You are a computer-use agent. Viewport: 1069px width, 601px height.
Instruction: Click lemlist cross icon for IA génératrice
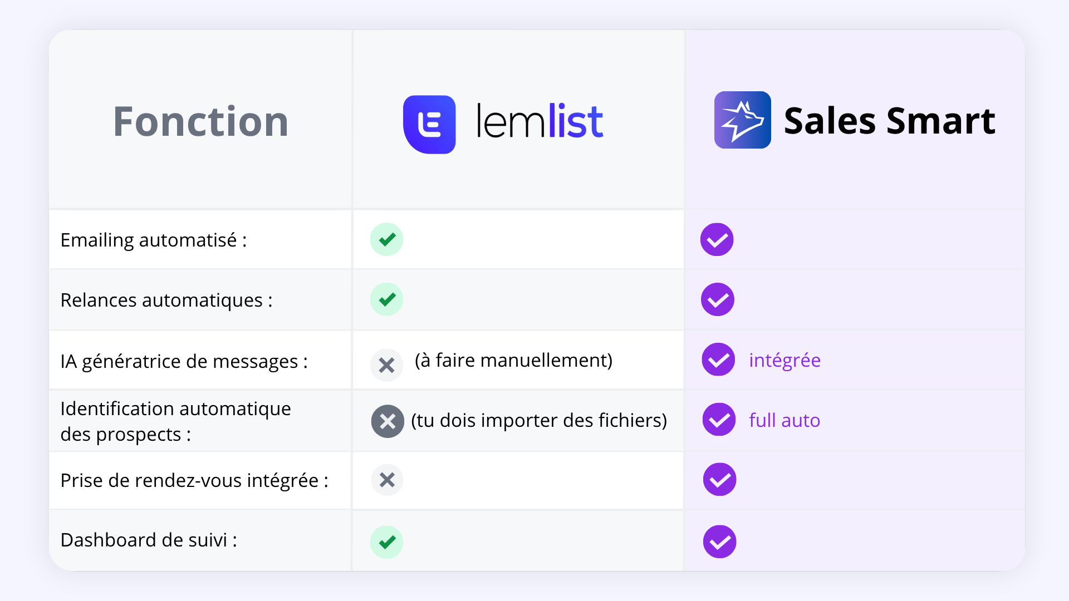click(386, 365)
